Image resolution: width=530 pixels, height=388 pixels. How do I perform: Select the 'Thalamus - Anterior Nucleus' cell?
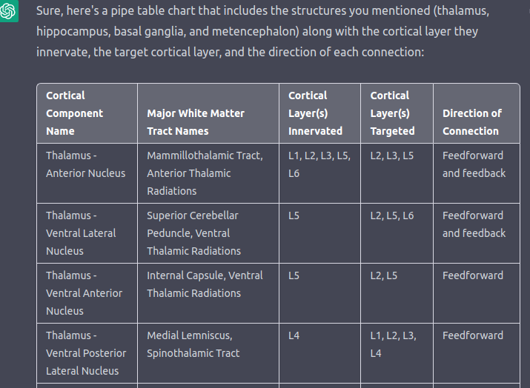coord(87,173)
